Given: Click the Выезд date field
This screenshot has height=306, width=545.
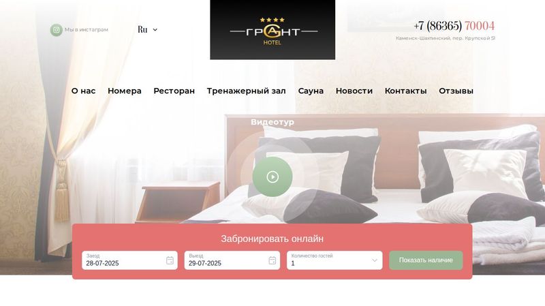Looking at the screenshot, I should pos(232,260).
